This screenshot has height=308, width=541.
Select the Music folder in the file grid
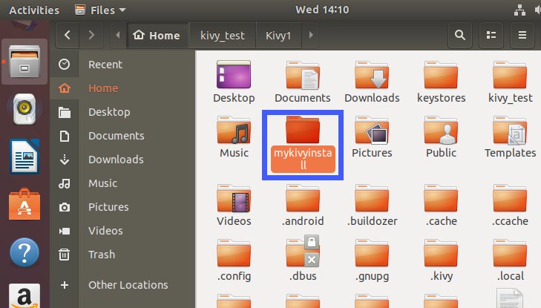(234, 137)
